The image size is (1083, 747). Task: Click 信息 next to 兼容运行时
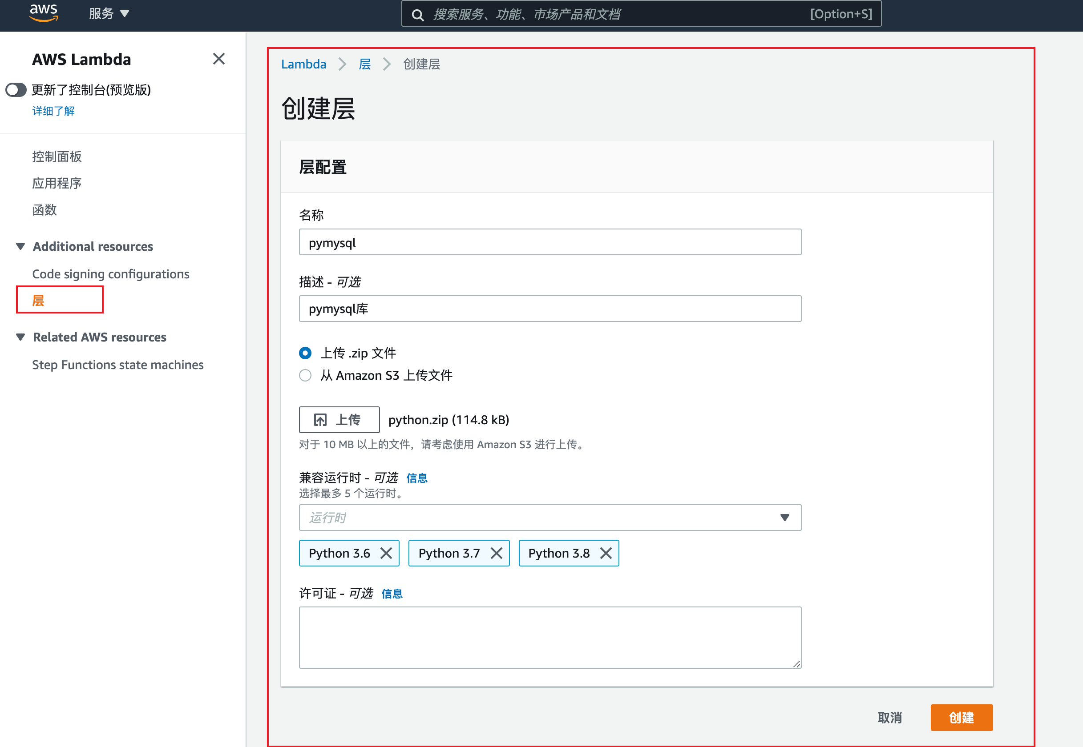tap(416, 478)
